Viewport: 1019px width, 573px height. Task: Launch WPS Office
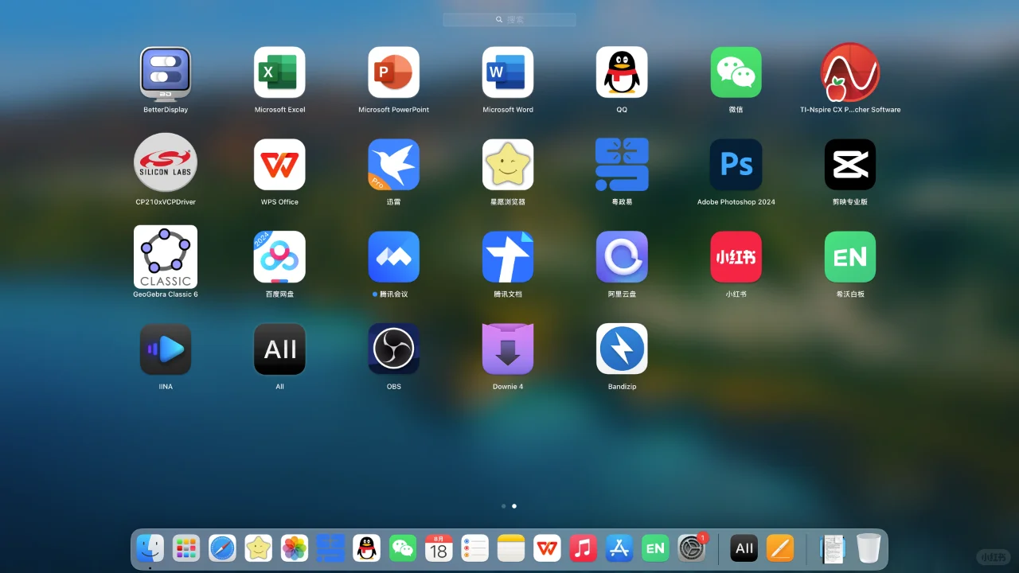(279, 164)
